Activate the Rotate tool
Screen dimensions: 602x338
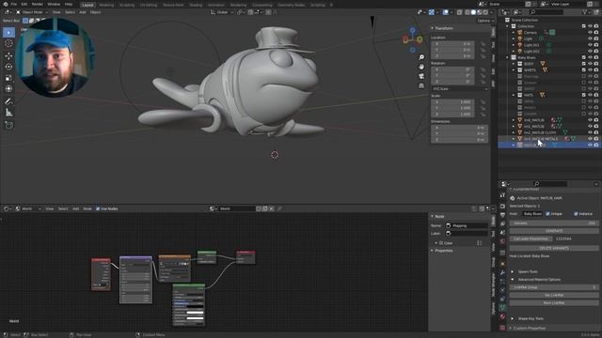coord(8,67)
